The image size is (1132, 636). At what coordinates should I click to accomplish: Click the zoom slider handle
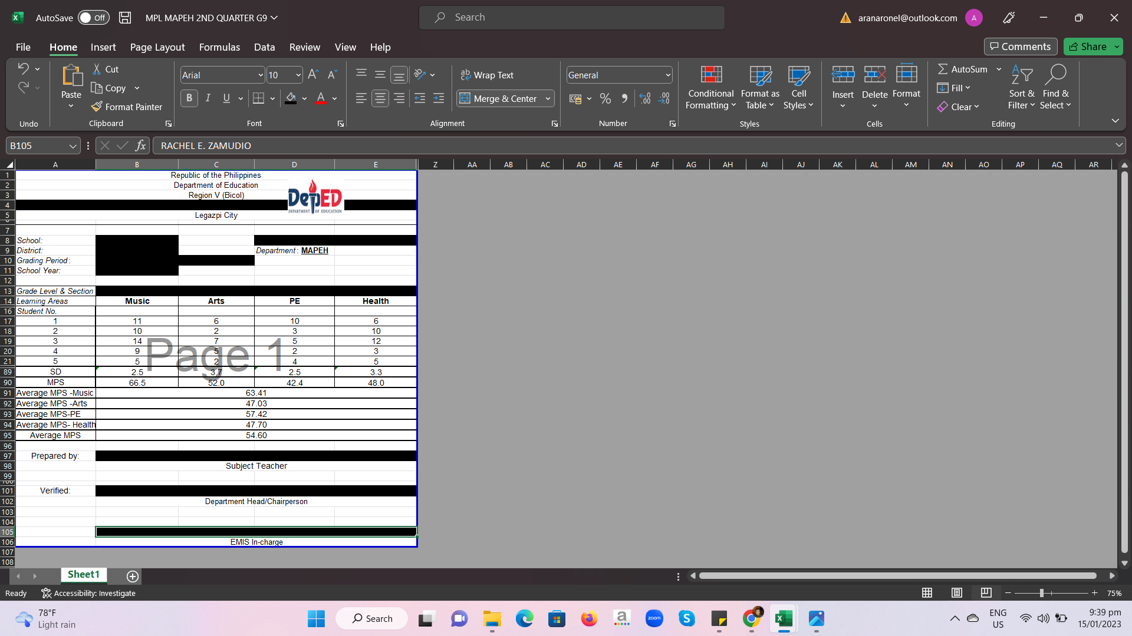click(1042, 593)
